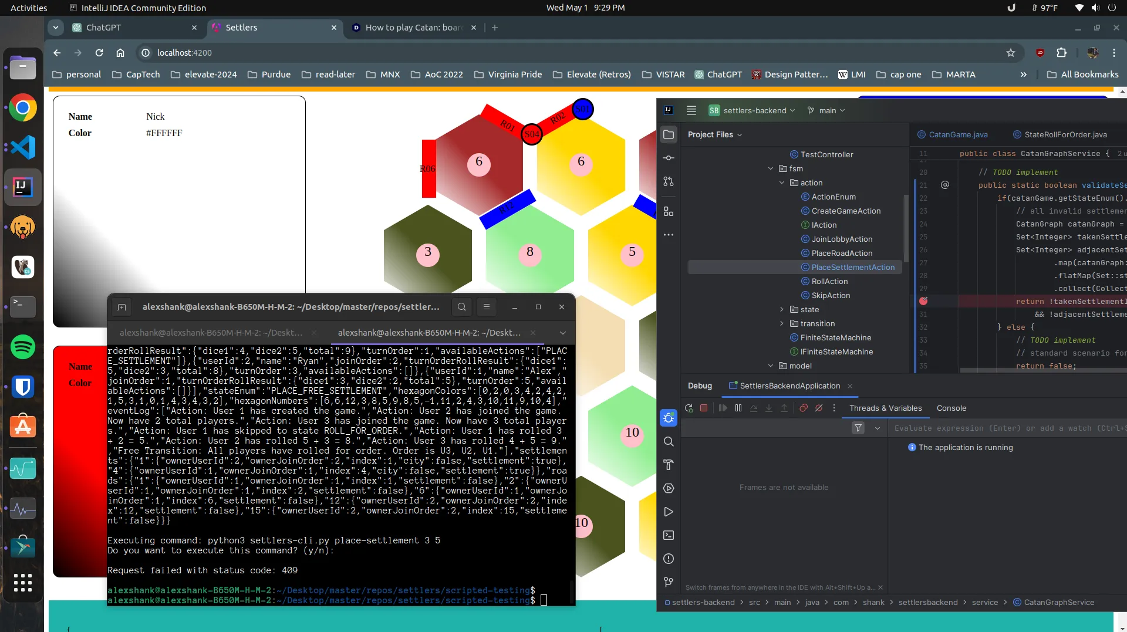
Task: Click the red R06 road piece
Action: coord(428,169)
